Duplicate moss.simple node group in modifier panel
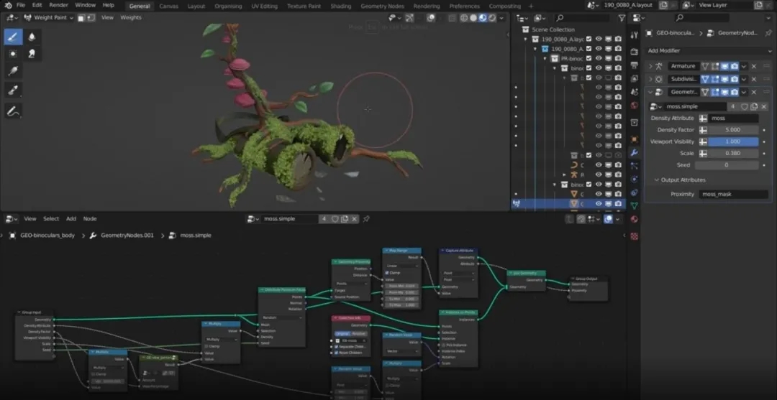This screenshot has width=777, height=400. pos(754,106)
